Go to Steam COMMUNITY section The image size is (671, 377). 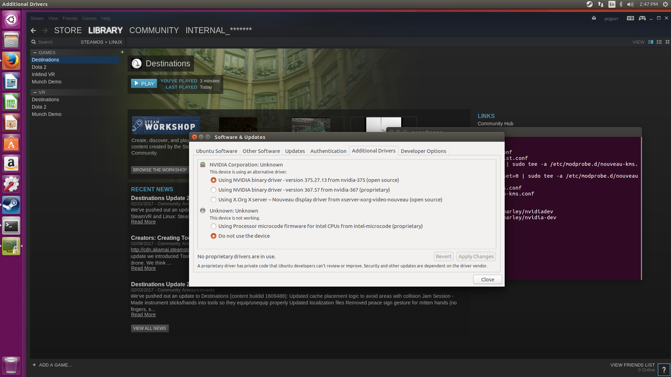click(x=154, y=30)
